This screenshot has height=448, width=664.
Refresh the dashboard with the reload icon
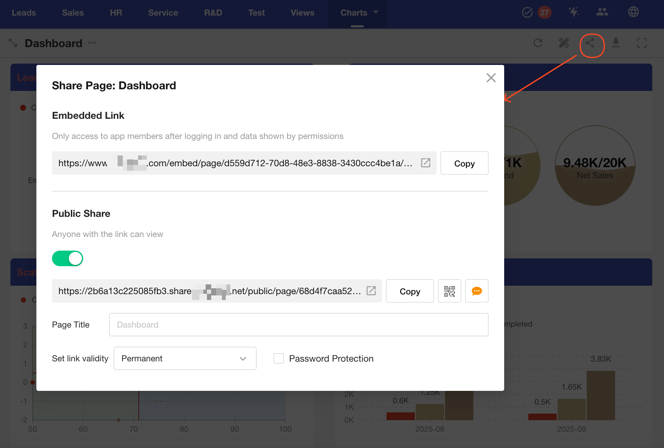[538, 43]
